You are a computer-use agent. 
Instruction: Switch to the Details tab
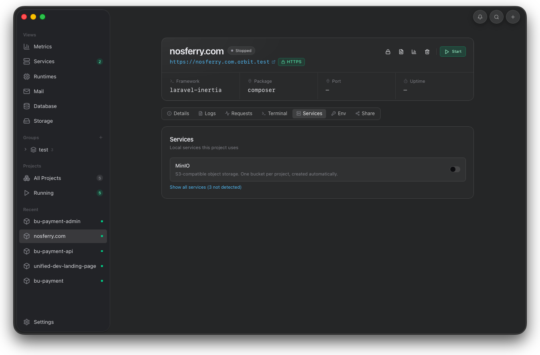(178, 114)
